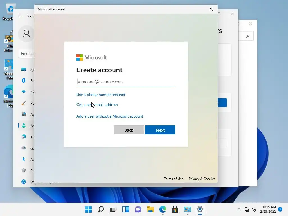Select the Personalization brush icon in sidebar
This screenshot has height=216, width=288.
click(x=24, y=103)
